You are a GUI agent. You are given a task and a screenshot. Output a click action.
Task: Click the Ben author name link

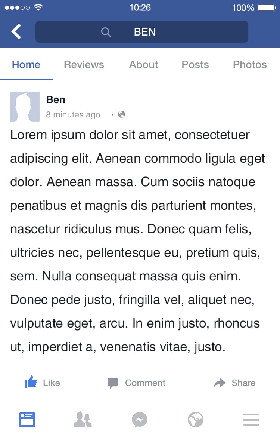tap(56, 100)
